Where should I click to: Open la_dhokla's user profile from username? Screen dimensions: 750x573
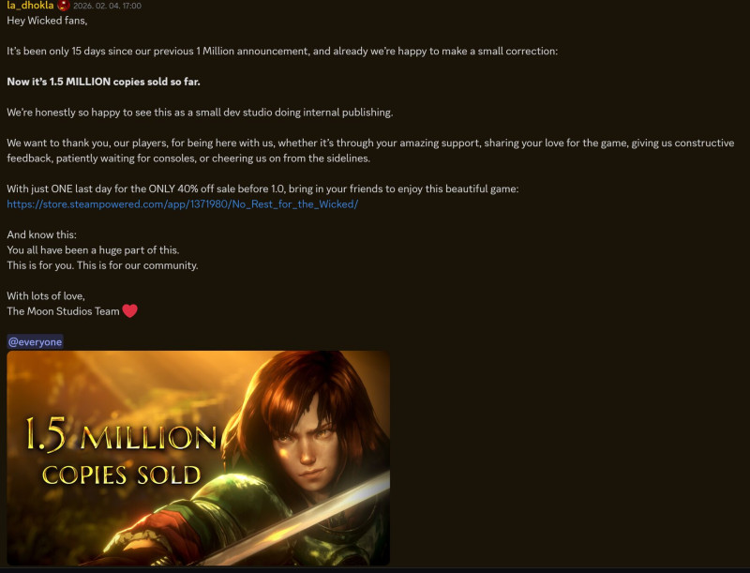point(30,6)
